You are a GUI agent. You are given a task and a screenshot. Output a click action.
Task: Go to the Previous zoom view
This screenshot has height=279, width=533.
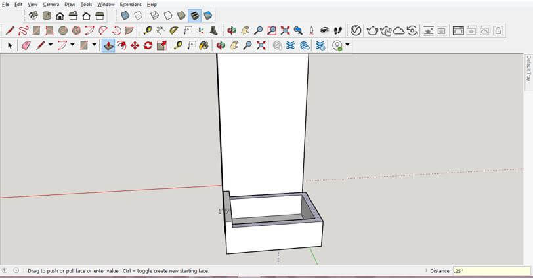[298, 31]
